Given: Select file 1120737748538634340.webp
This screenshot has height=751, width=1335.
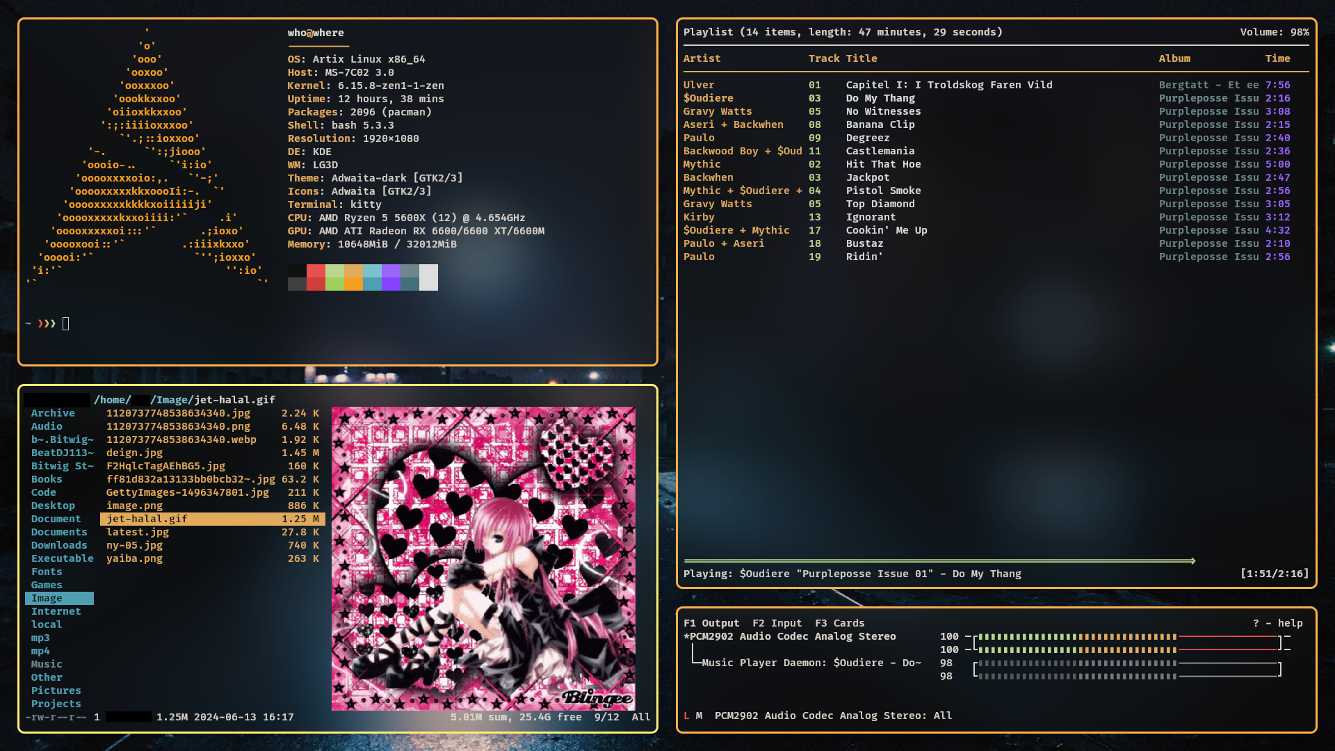Looking at the screenshot, I should [213, 439].
